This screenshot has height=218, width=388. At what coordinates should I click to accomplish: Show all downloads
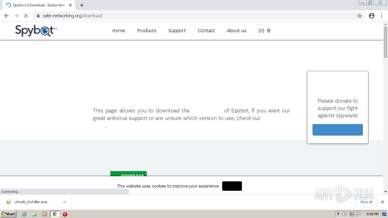pos(366,202)
